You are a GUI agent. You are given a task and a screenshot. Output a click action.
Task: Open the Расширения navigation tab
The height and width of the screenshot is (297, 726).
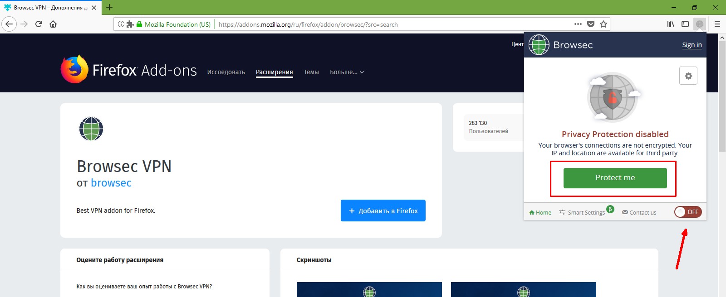(275, 72)
